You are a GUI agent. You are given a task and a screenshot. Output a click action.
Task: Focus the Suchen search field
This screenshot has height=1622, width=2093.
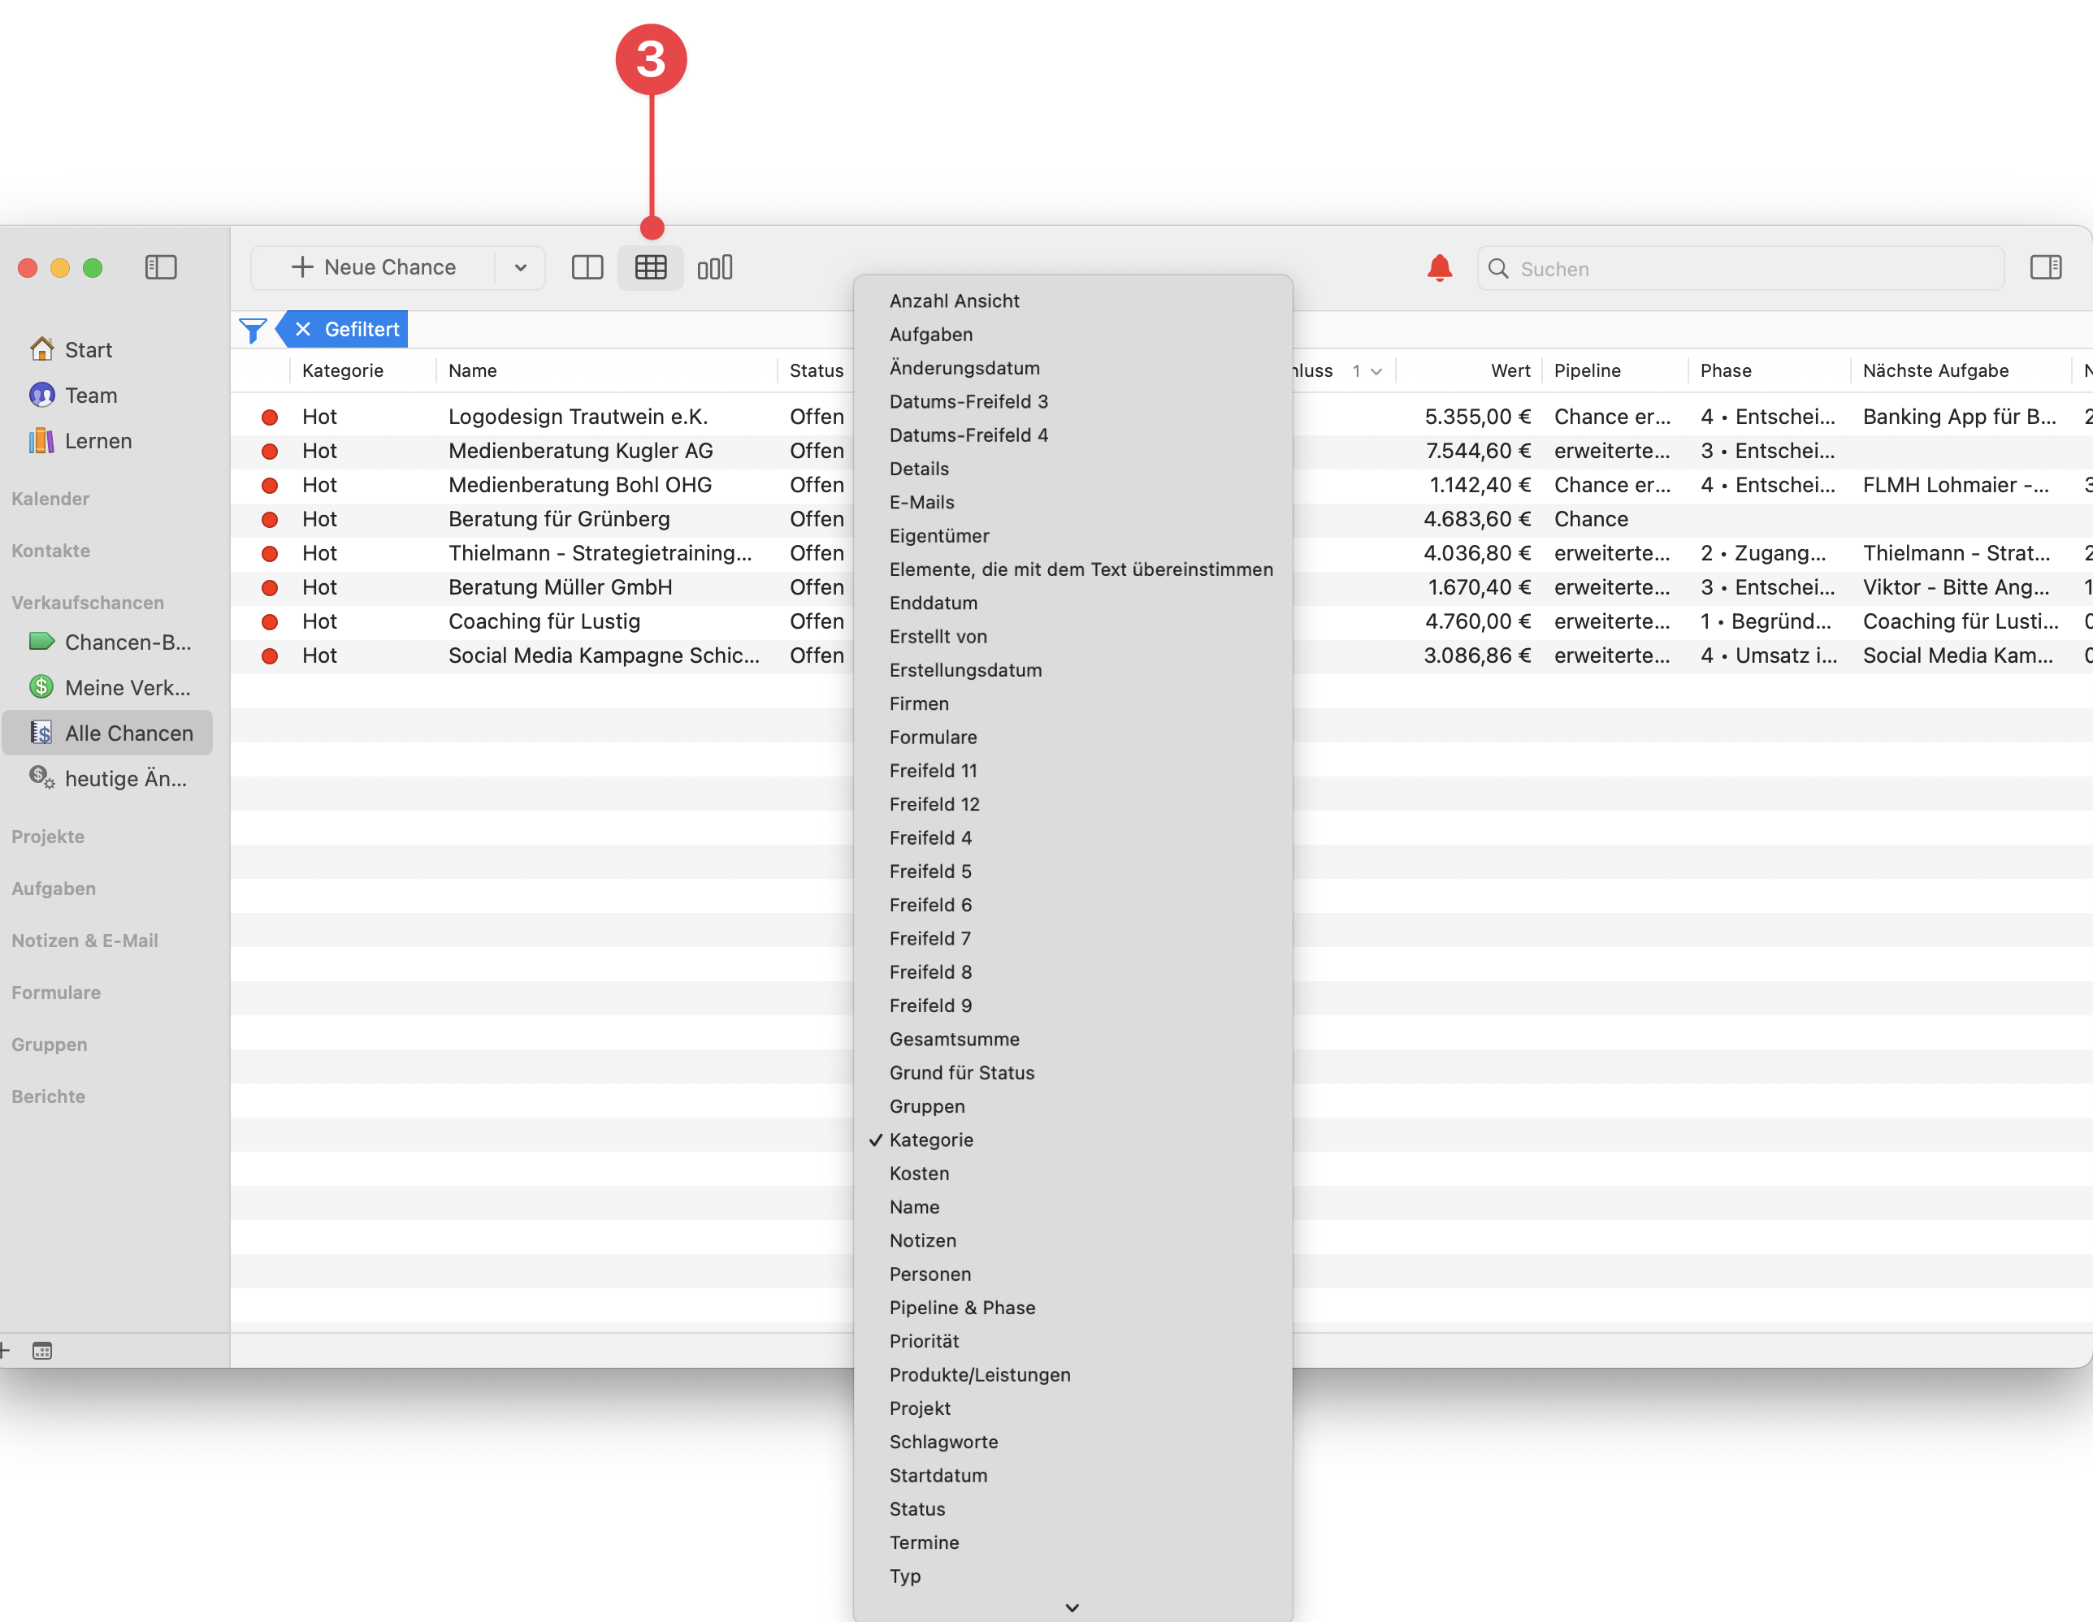coord(1740,268)
